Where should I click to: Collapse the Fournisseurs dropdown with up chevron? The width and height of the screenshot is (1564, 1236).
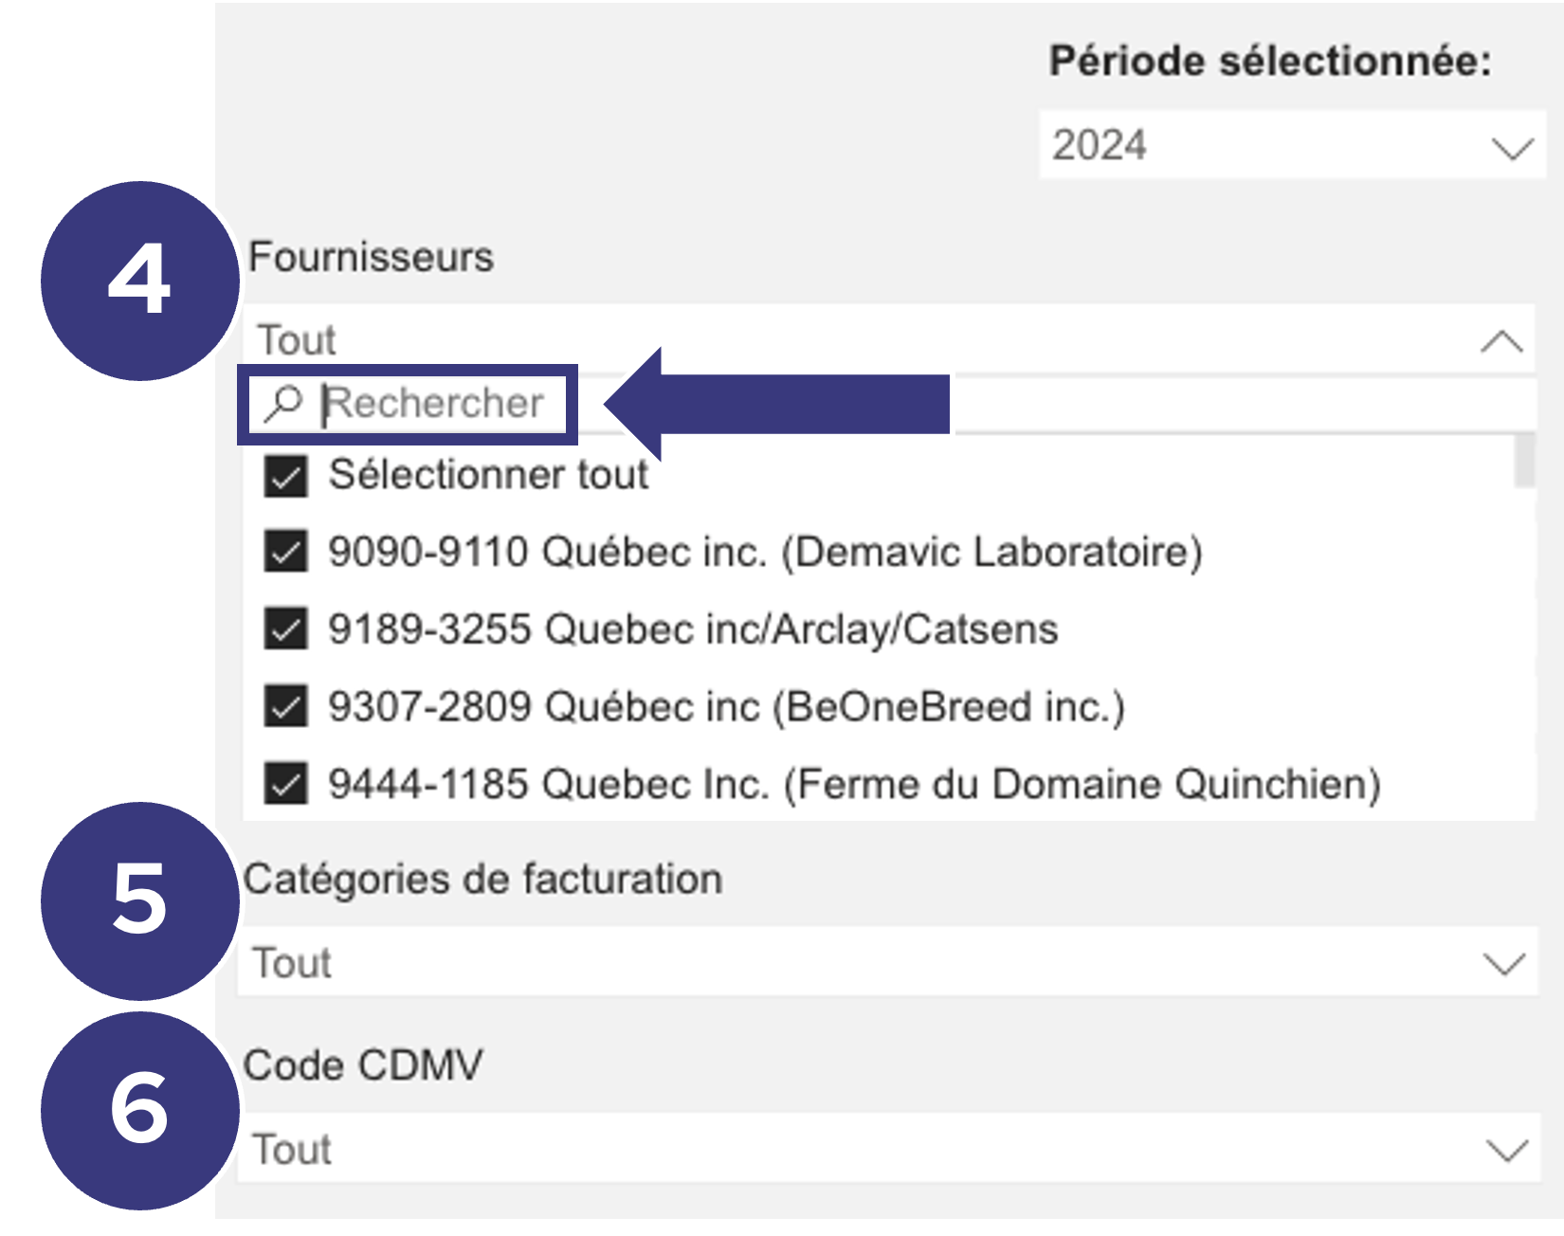click(x=1502, y=341)
